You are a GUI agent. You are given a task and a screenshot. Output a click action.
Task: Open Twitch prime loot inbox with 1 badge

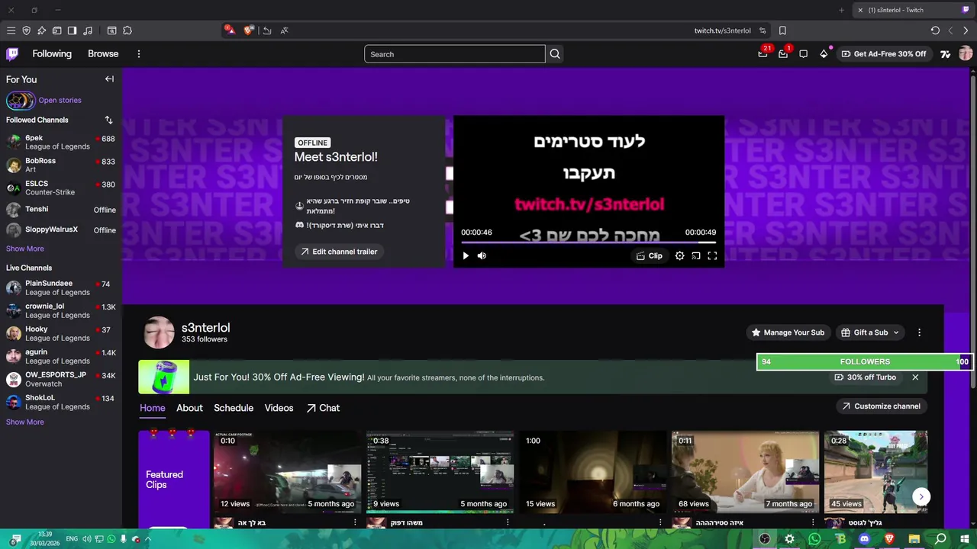pyautogui.click(x=783, y=53)
